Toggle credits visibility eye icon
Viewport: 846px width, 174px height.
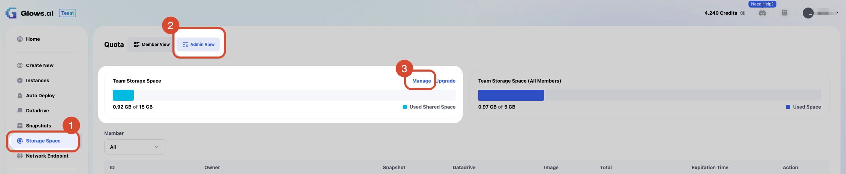point(743,13)
